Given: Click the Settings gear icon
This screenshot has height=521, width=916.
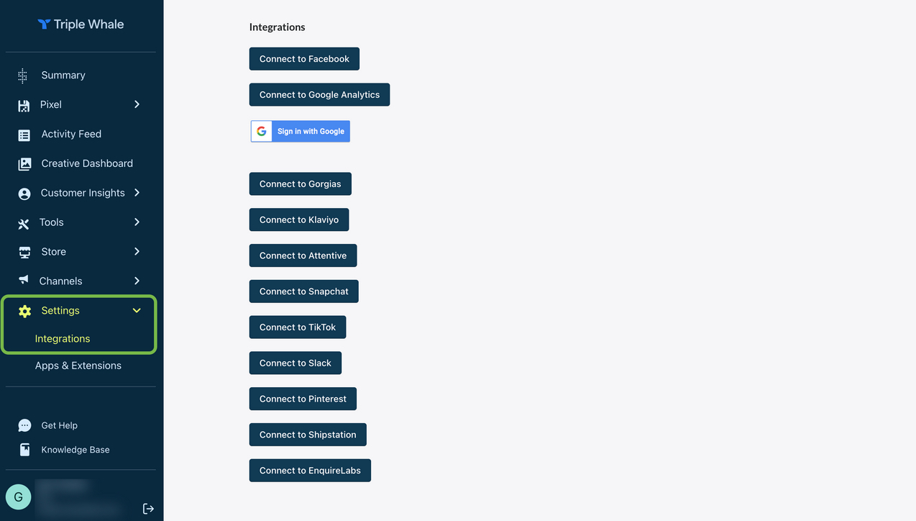Looking at the screenshot, I should (24, 311).
